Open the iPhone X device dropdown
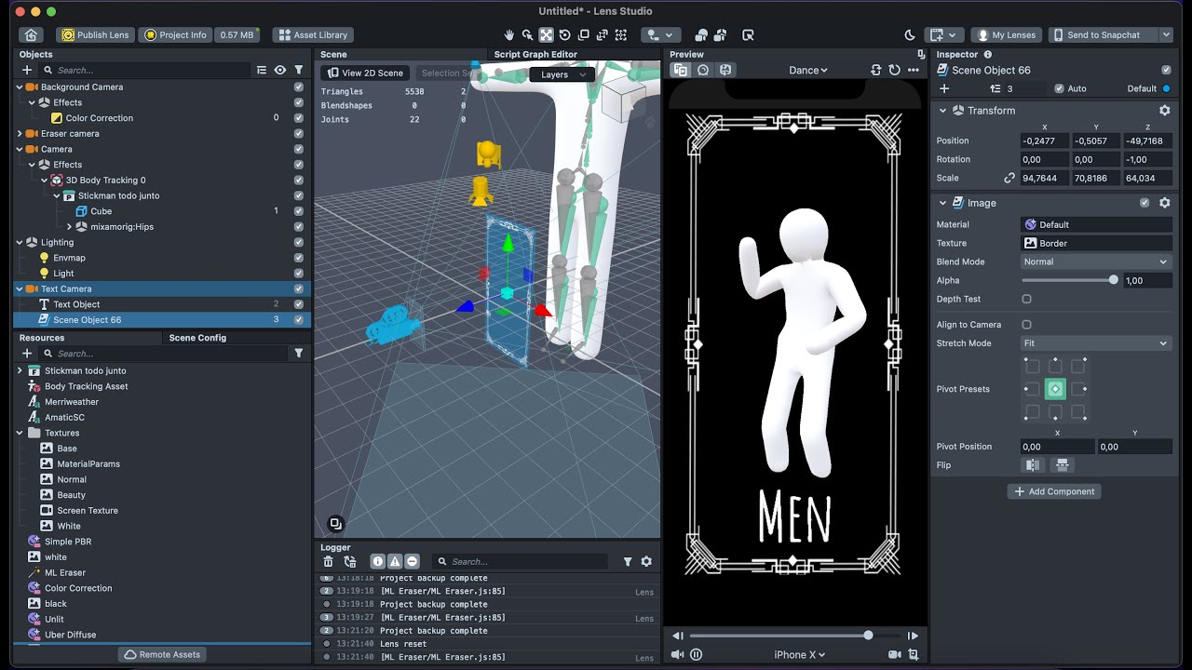1192x670 pixels. tap(799, 654)
